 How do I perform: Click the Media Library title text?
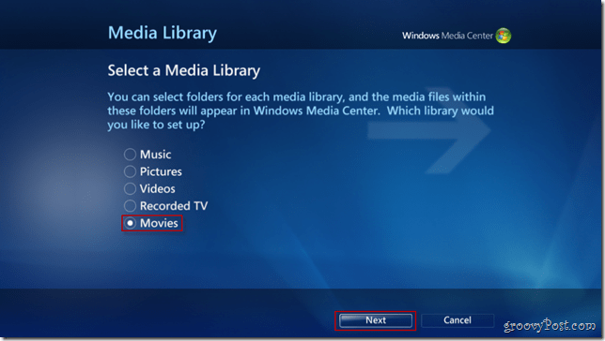pos(162,34)
